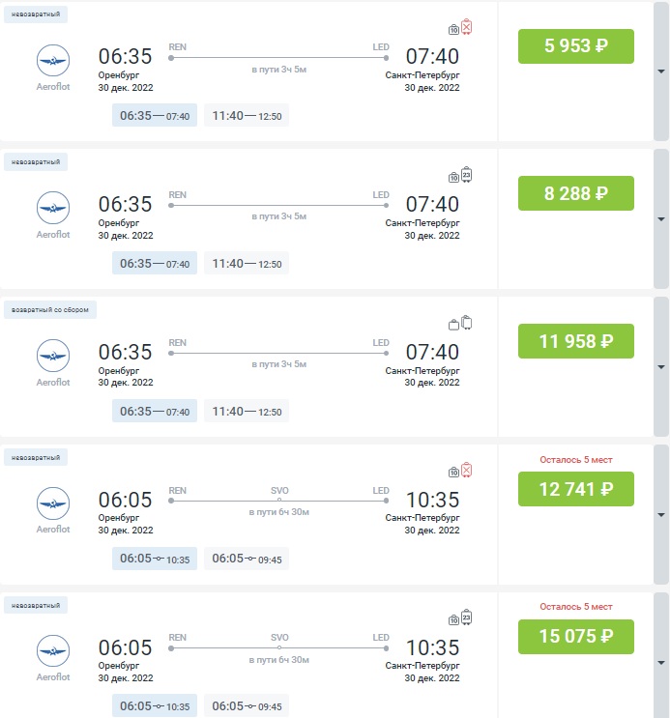Click the 23 kg baggage icon on the 8 288 ₽ flight
The width and height of the screenshot is (670, 718).
pos(467,175)
